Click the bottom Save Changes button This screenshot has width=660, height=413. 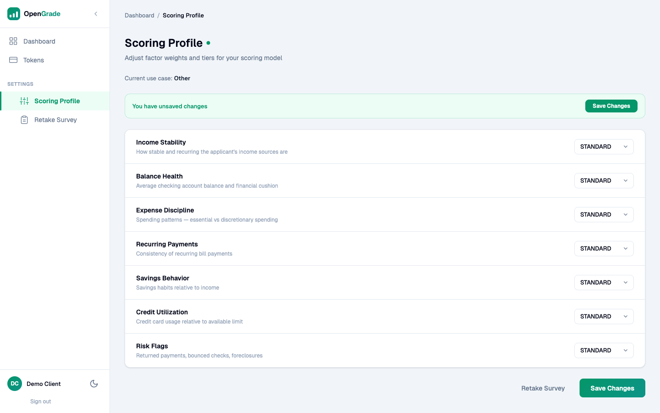pos(612,388)
